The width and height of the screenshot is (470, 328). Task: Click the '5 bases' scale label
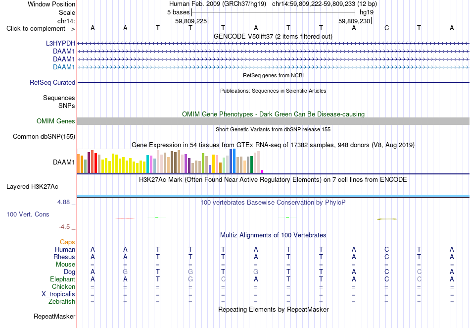178,12
